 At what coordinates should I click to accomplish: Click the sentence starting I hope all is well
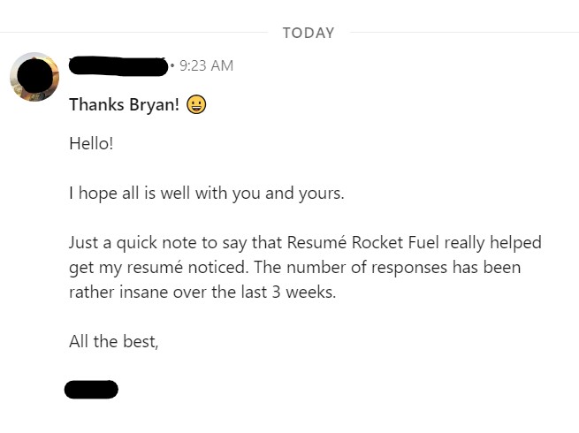pyautogui.click(x=207, y=193)
